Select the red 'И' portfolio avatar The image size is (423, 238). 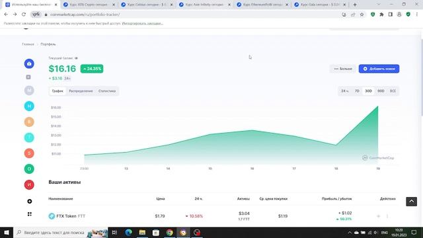(29, 184)
